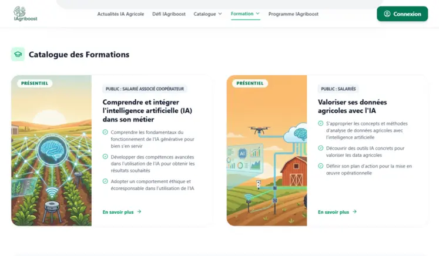Screen dimensions: 439x256
Task: Click the user icon in Connexion button
Action: tap(387, 14)
